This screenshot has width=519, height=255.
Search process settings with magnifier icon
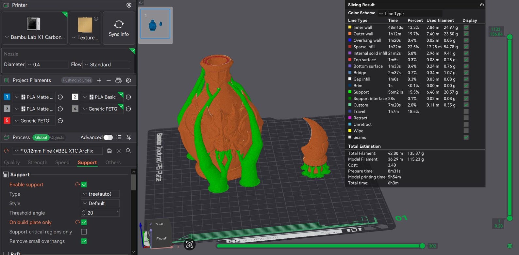128,151
